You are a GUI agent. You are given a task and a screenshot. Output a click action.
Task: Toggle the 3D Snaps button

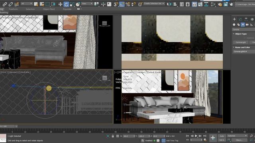[116, 4]
